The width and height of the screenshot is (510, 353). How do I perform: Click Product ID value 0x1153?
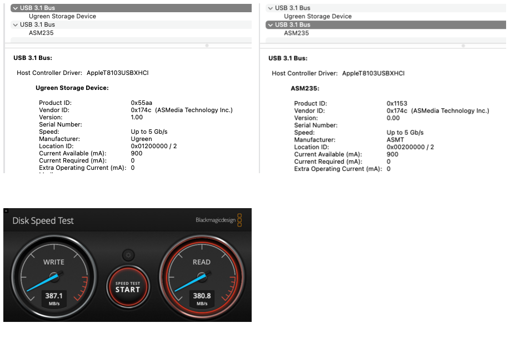pos(397,103)
